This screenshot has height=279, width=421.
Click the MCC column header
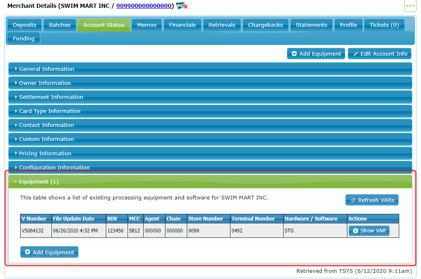coord(135,218)
